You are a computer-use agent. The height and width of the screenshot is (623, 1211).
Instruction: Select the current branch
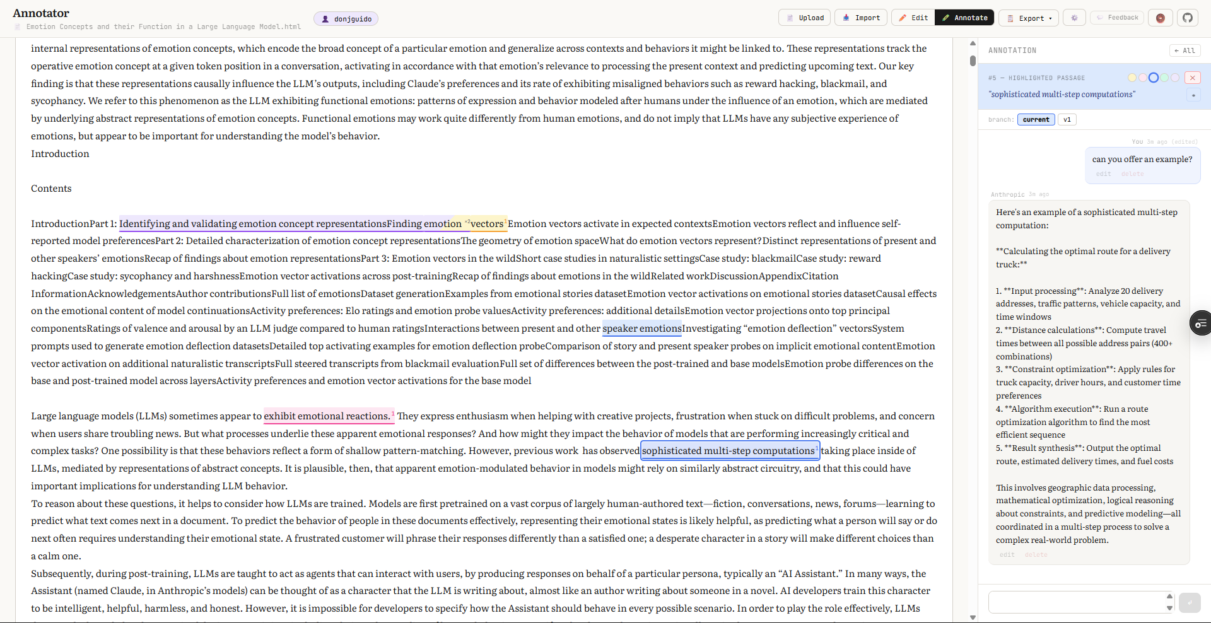coord(1036,119)
